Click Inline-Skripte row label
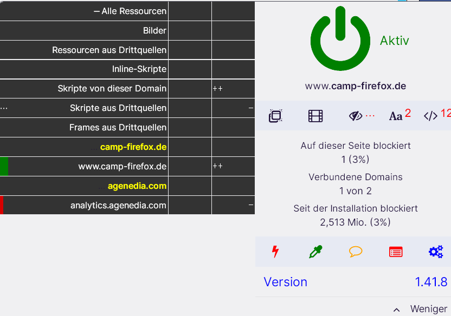 pos(139,69)
